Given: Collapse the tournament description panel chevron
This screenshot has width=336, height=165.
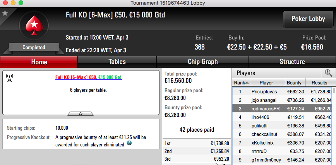Looking at the screenshot, I should click(81, 113).
